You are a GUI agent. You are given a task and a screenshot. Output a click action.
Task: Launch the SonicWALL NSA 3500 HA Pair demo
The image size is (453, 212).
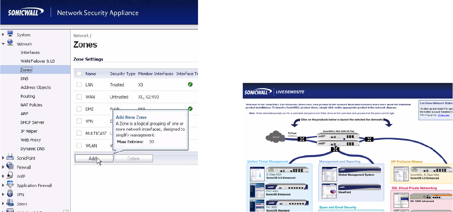pyautogui.click(x=338, y=139)
